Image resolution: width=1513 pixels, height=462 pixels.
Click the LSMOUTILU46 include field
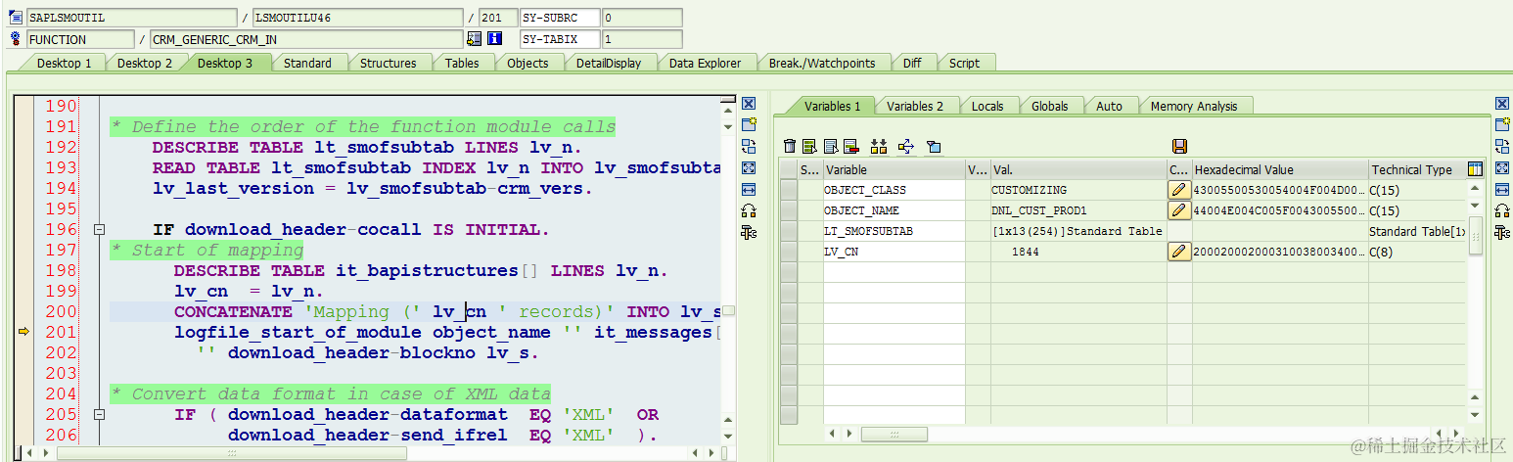(x=357, y=18)
